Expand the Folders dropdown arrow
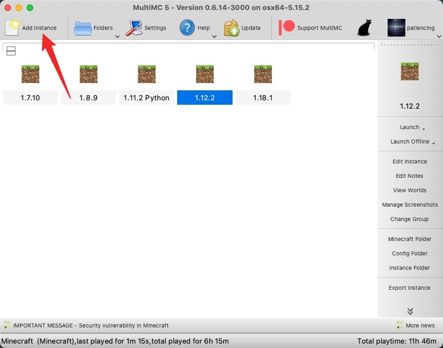The height and width of the screenshot is (348, 443). (117, 37)
